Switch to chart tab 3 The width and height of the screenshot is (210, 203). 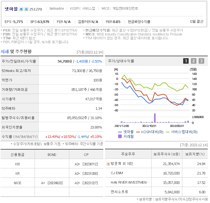[x=201, y=61]
